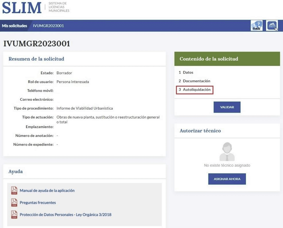Click the Autorizar técnico panel heading
The image size is (283, 228).
click(x=200, y=131)
